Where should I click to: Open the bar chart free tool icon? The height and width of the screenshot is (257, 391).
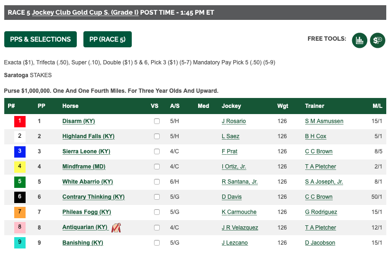coord(359,40)
